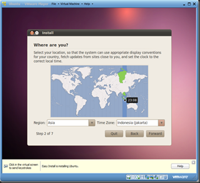Click the colorful CD/DVD drive icon with green dot
This screenshot has height=183, width=200.
[138, 177]
